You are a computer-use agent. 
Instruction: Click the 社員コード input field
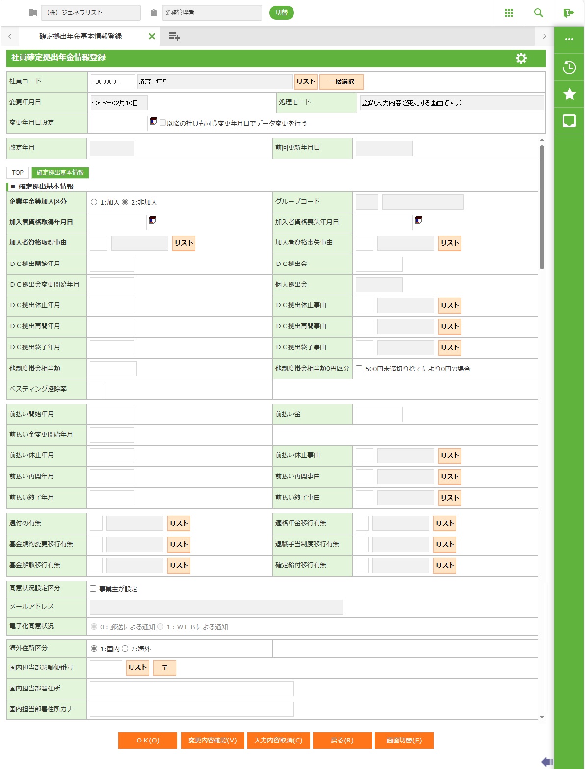tap(113, 82)
